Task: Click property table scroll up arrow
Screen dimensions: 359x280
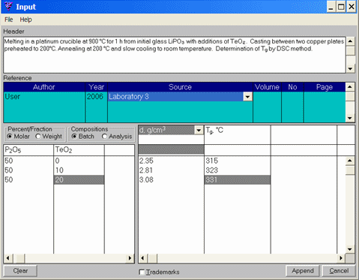Action: (350, 161)
